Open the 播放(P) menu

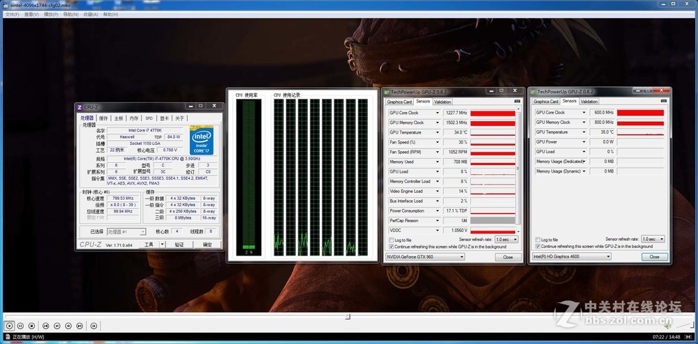[x=51, y=14]
